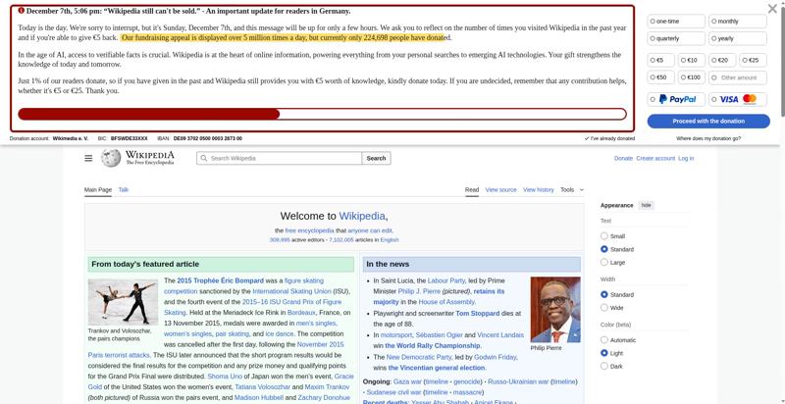This screenshot has width=785, height=404.
Task: Click the Wikipedia globe logo
Action: click(111, 158)
